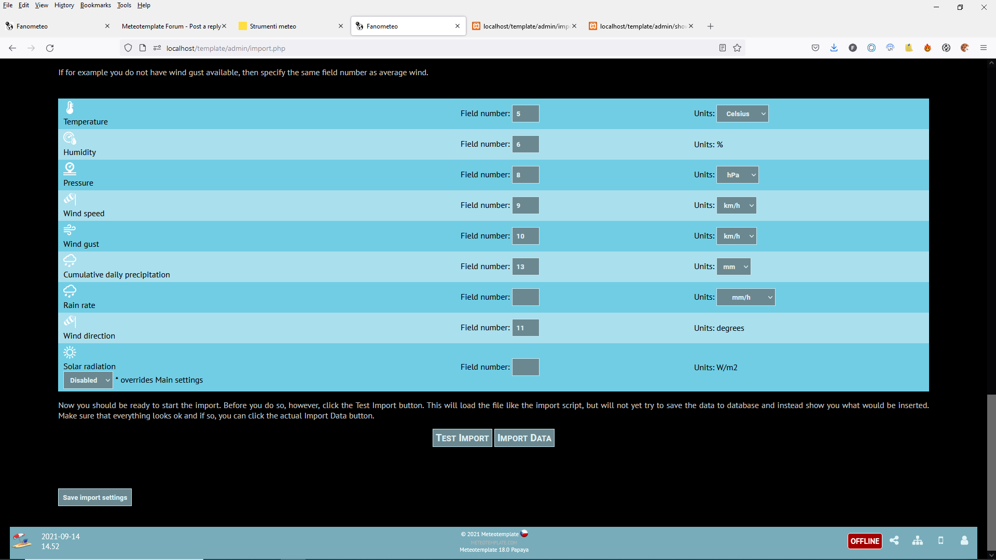The height and width of the screenshot is (560, 996).
Task: Click the user account icon in the footer
Action: click(x=964, y=540)
